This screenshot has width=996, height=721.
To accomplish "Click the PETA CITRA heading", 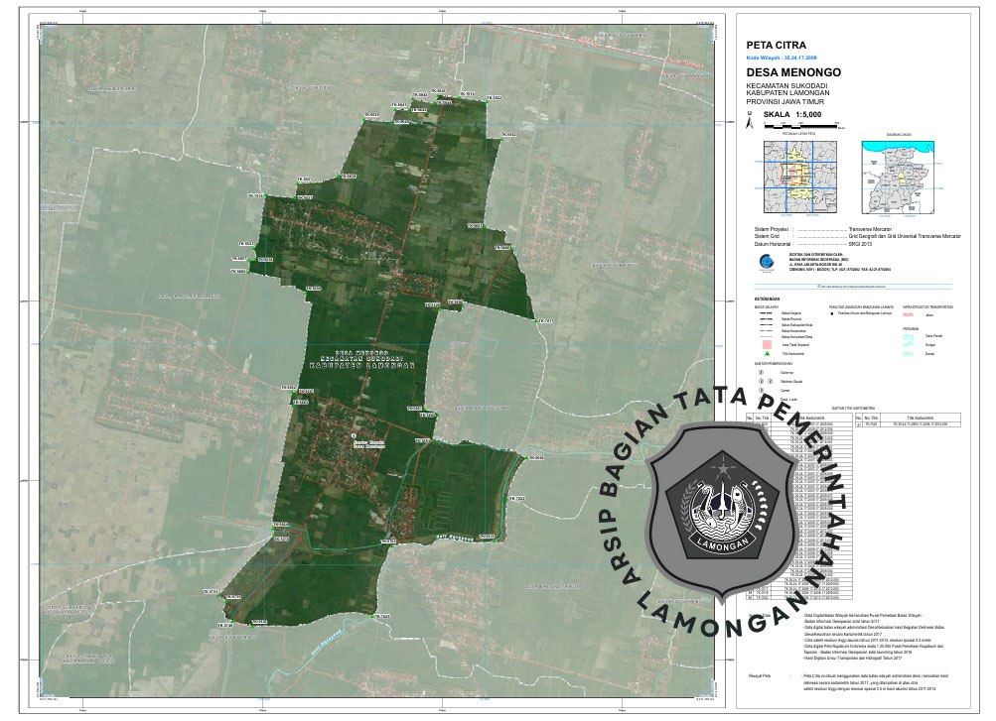I will click(x=776, y=46).
